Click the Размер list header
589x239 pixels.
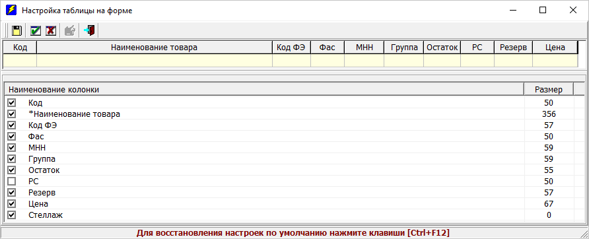(549, 90)
